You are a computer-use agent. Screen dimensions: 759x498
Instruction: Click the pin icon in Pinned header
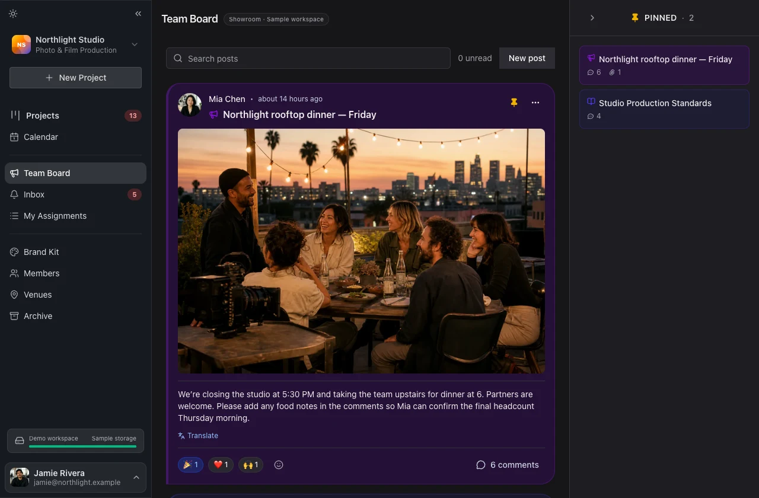pyautogui.click(x=635, y=18)
